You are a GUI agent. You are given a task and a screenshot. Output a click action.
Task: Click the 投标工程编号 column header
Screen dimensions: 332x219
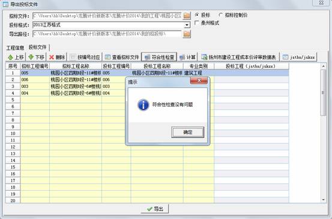pos(116,66)
